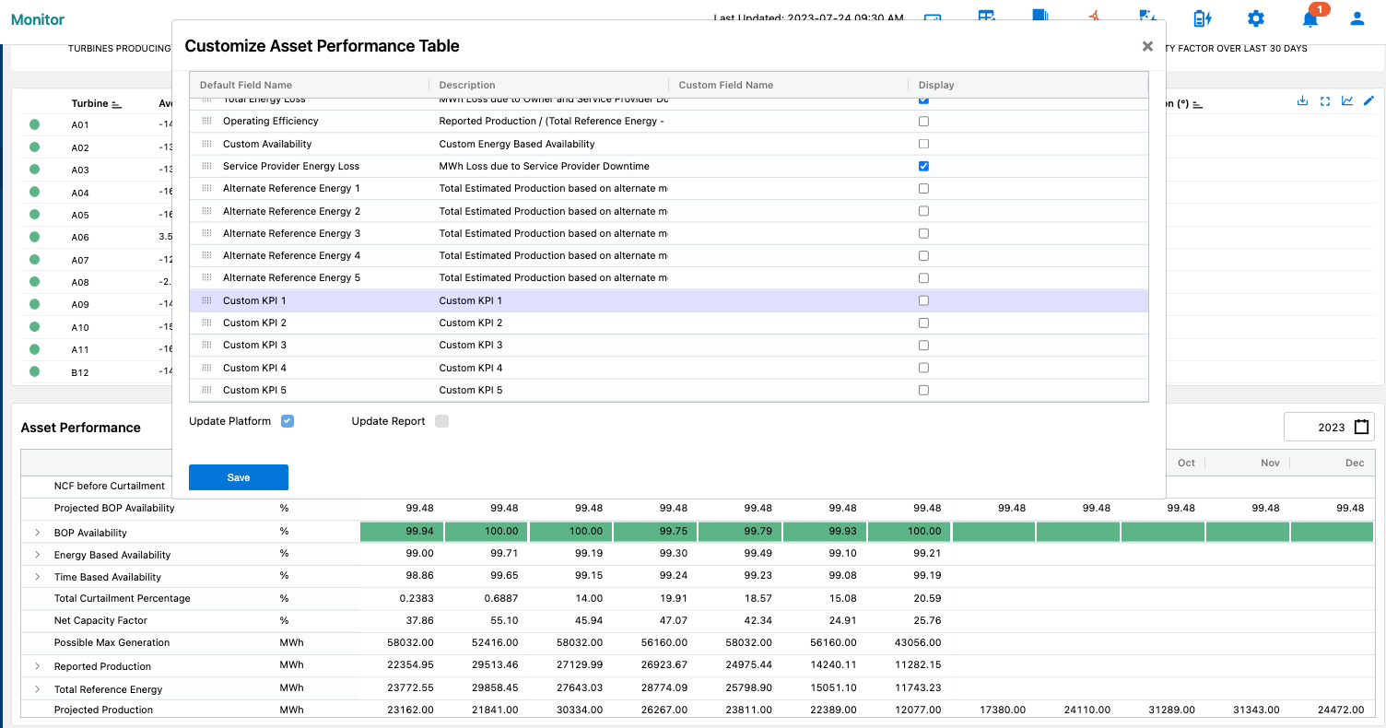Open notifications bell with badge
This screenshot has height=728, width=1386.
point(1310,18)
